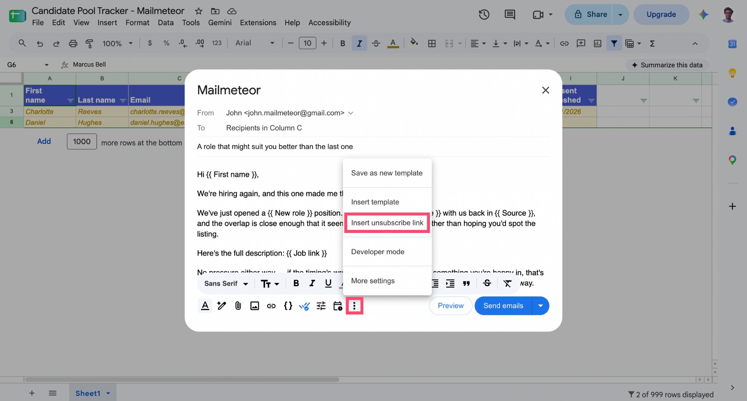Screen dimensions: 747x401
Task: Insert link icon in the Mailmeteor bottom bar
Action: [271, 306]
